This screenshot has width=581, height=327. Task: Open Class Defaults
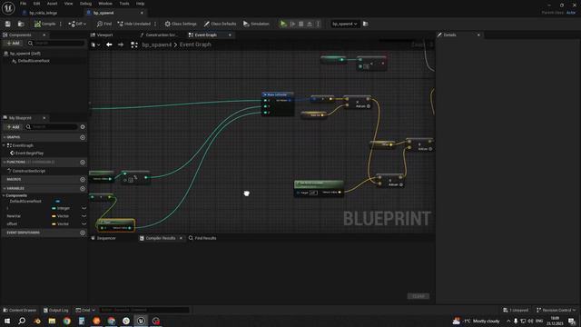pos(220,24)
